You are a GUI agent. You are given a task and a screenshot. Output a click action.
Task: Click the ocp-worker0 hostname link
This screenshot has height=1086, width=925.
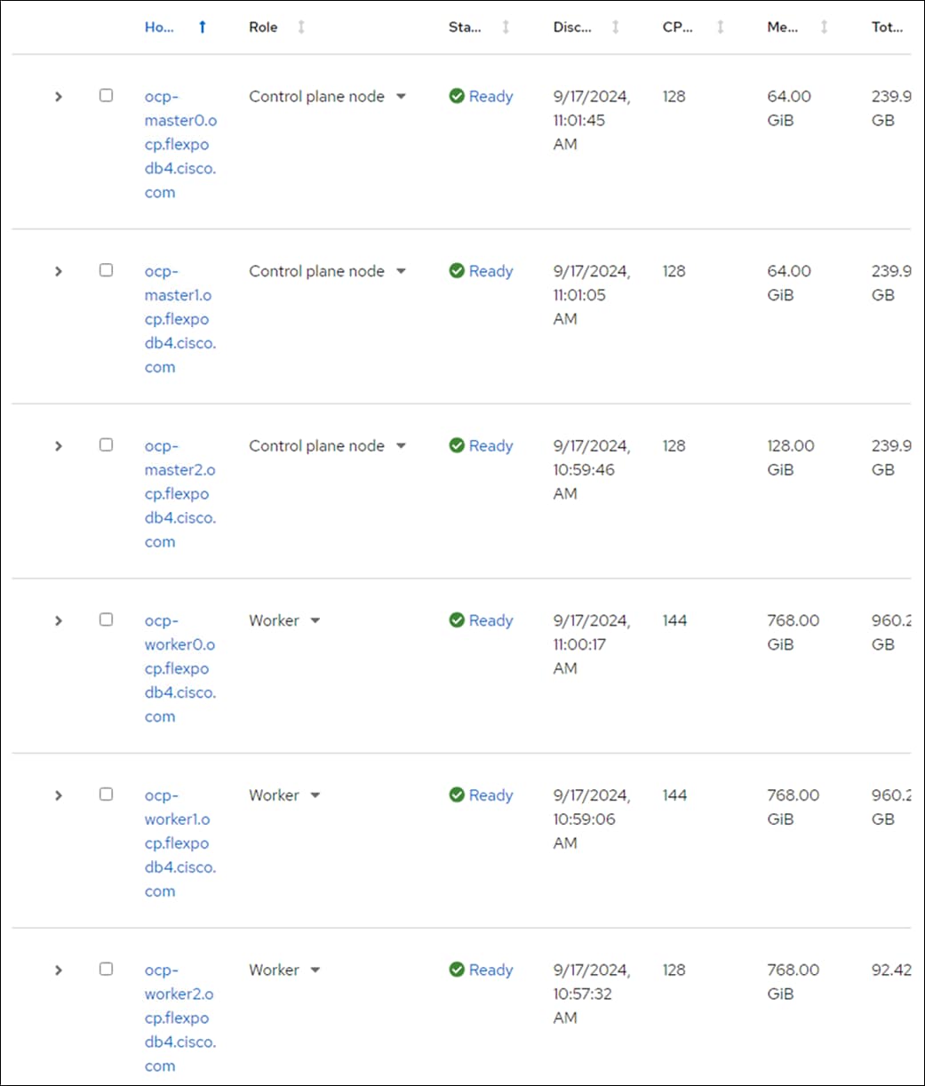tap(179, 668)
